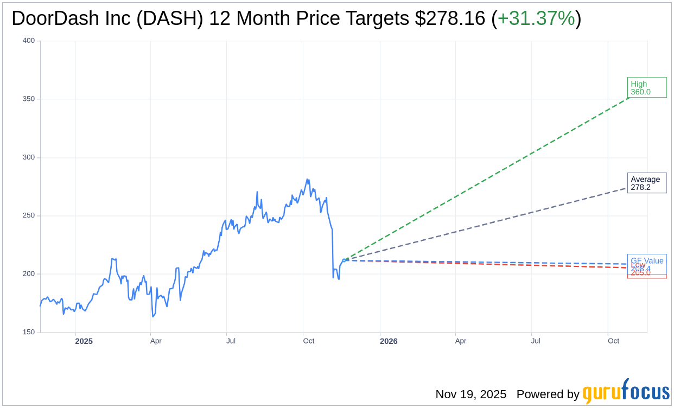Click the +31.37% upside percentage

click(x=536, y=18)
